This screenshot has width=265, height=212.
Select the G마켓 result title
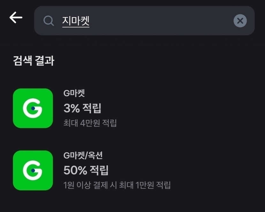coord(74,93)
